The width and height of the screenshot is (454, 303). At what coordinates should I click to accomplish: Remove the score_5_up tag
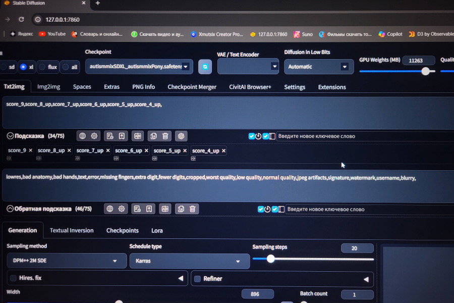(x=185, y=150)
